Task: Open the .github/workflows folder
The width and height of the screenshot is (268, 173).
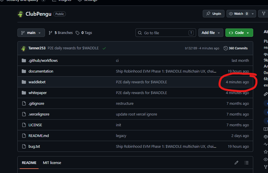Action: point(43,60)
